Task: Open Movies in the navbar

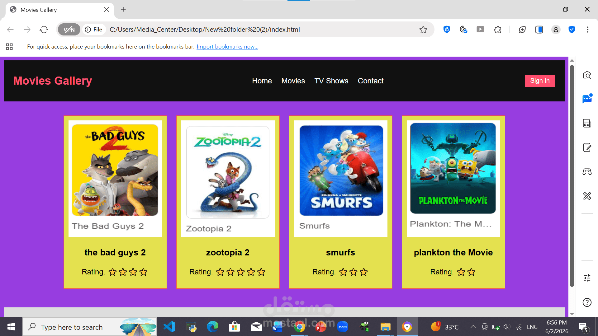Action: 293,81
